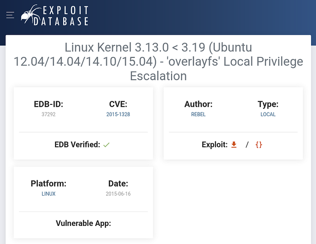Image resolution: width=316 pixels, height=244 pixels.
Task: Click the 'Vulnerable App:' label
Action: 84,223
